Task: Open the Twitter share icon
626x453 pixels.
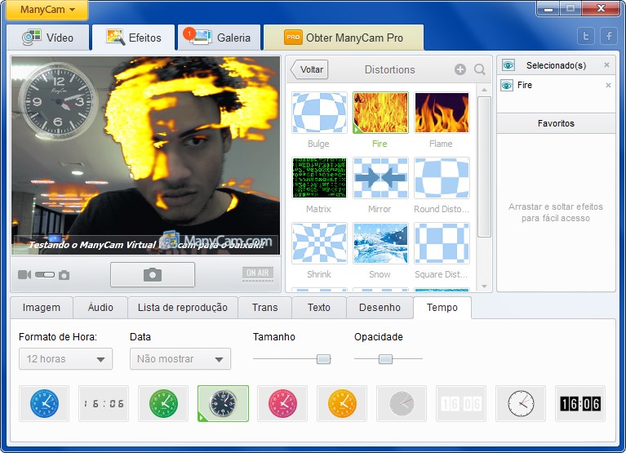Action: tap(586, 36)
